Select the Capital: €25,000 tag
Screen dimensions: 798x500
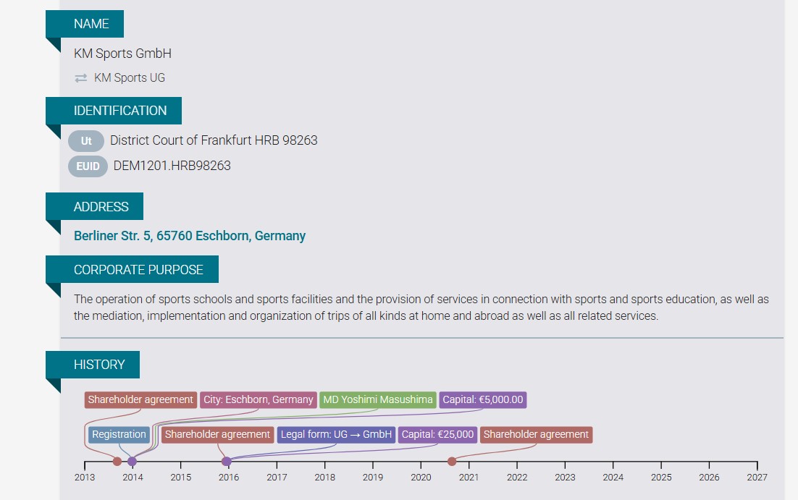pyautogui.click(x=437, y=435)
